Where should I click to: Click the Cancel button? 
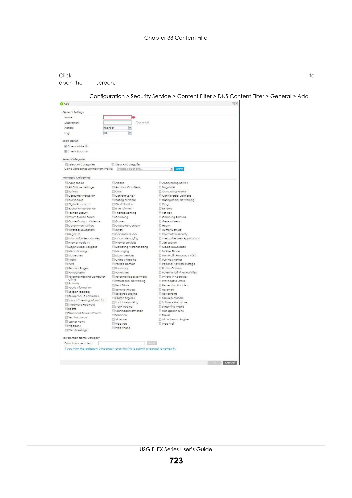tap(230, 363)
